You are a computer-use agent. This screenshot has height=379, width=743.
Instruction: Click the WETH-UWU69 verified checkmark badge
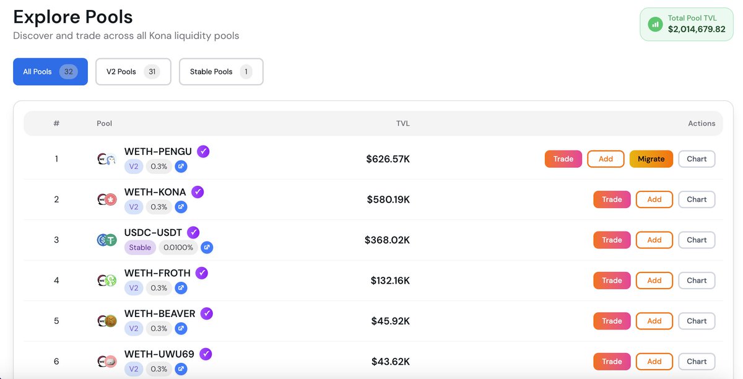(206, 354)
